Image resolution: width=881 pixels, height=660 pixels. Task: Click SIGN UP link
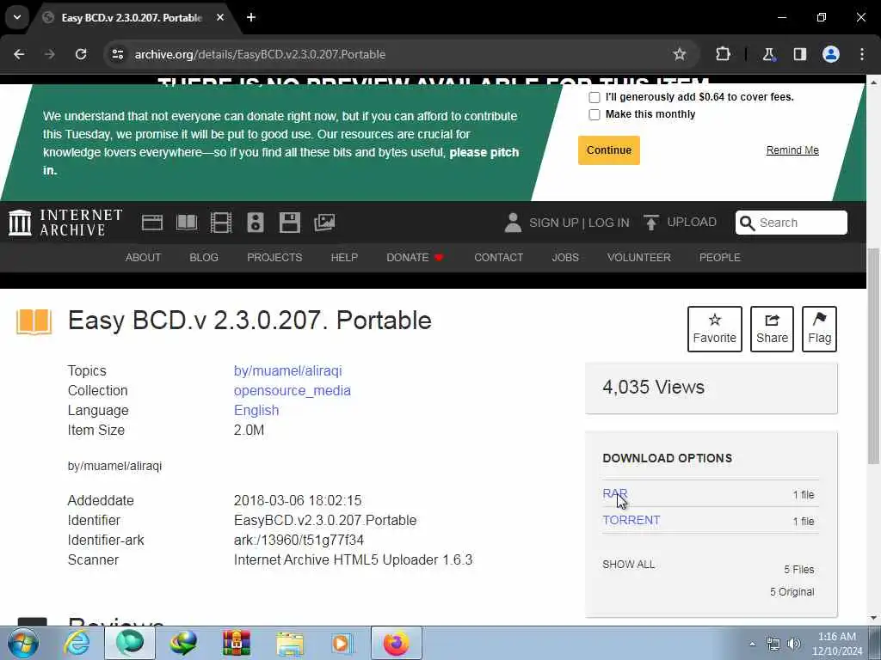point(553,223)
